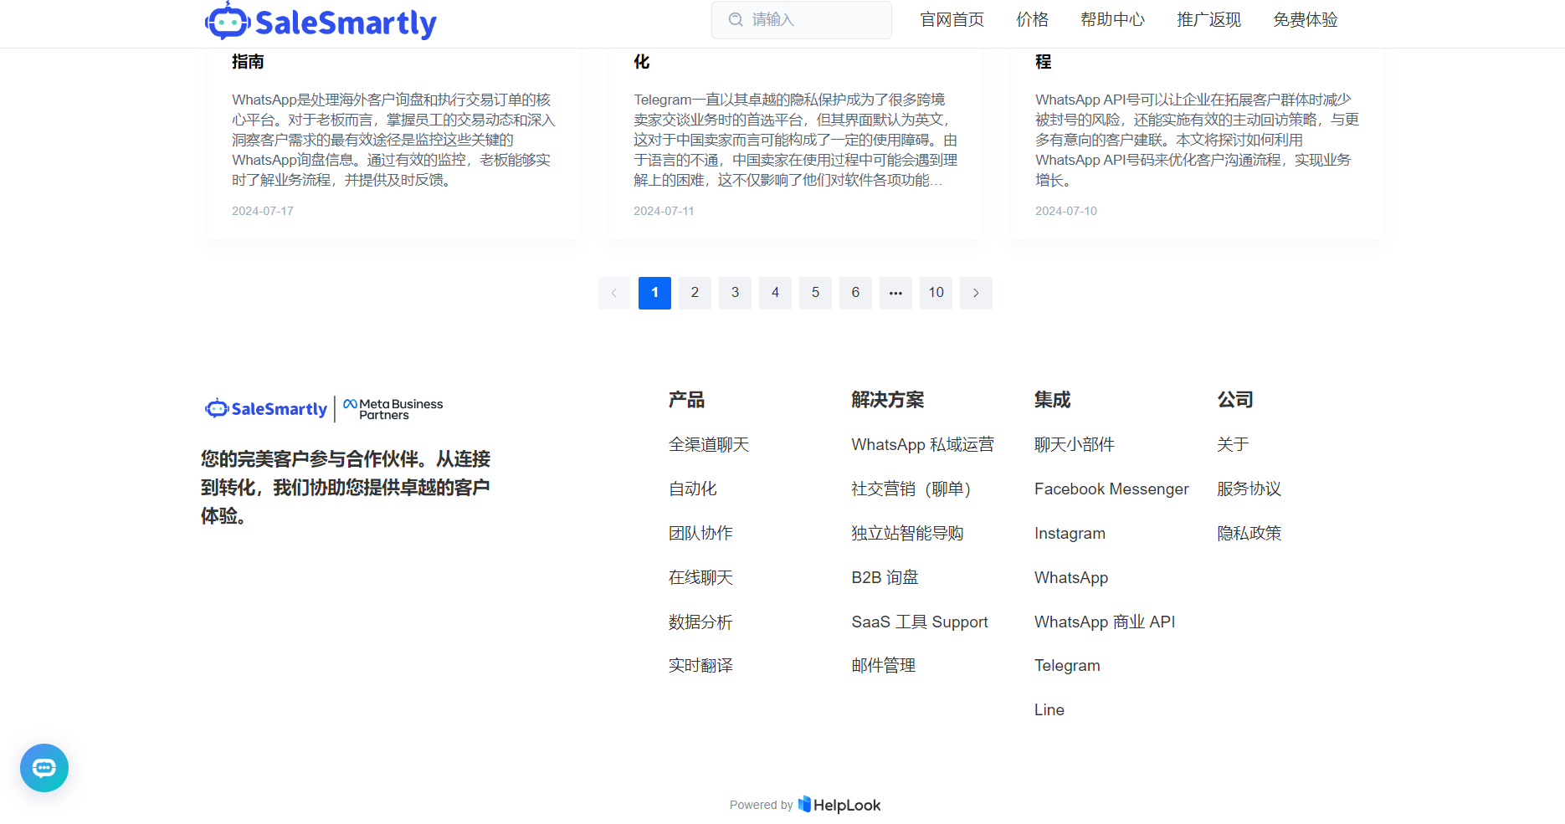Open 邮件管理 link
Screen dimensions: 1565x824
(884, 666)
